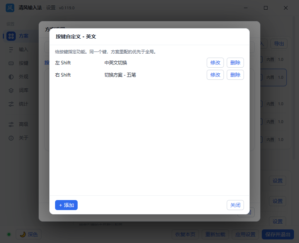Close the dialog with 关闭 button
299x243 pixels.
[x=235, y=205]
